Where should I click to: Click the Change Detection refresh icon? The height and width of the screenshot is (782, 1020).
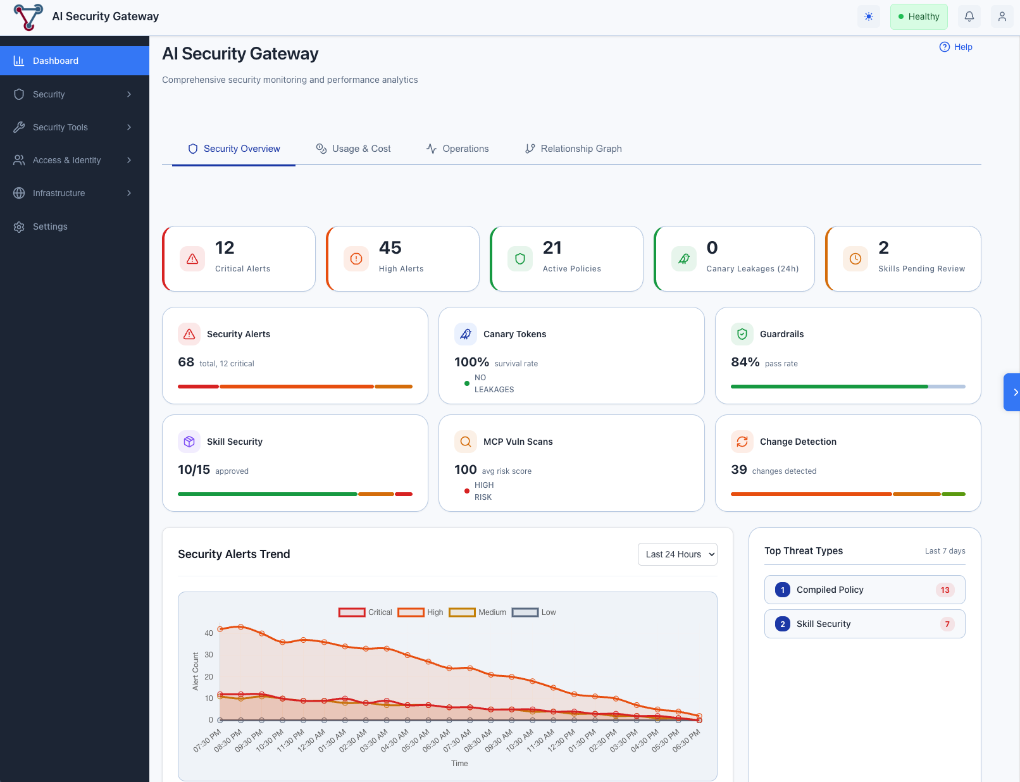(x=742, y=442)
